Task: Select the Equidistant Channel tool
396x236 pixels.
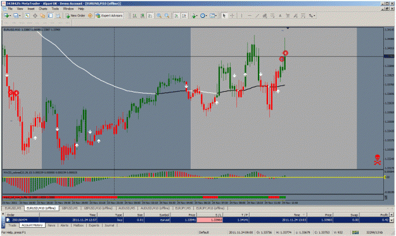Action: tap(265, 16)
